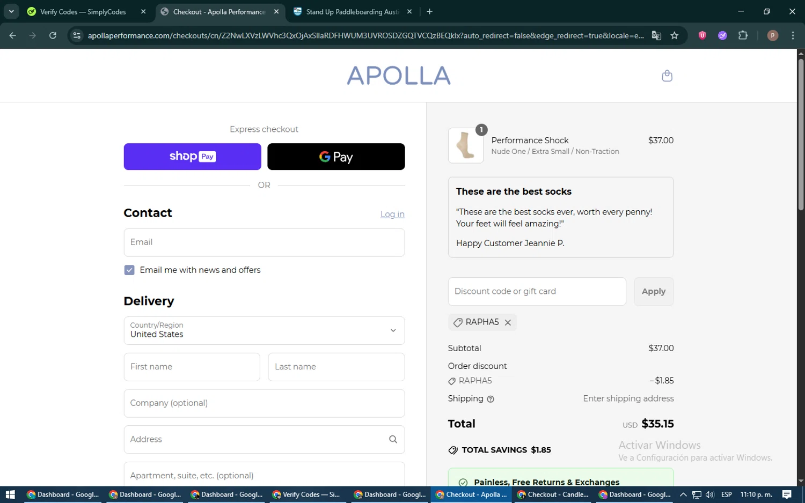Click the Performance Shock sock thumbnail

(x=466, y=145)
